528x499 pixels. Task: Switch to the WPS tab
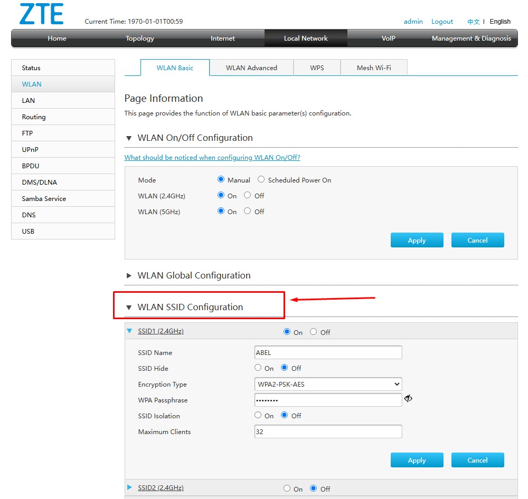pos(317,68)
